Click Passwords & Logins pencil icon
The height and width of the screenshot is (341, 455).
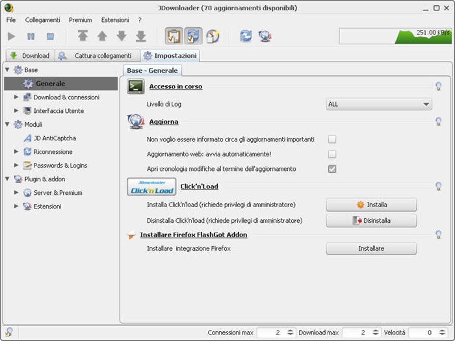pos(27,165)
